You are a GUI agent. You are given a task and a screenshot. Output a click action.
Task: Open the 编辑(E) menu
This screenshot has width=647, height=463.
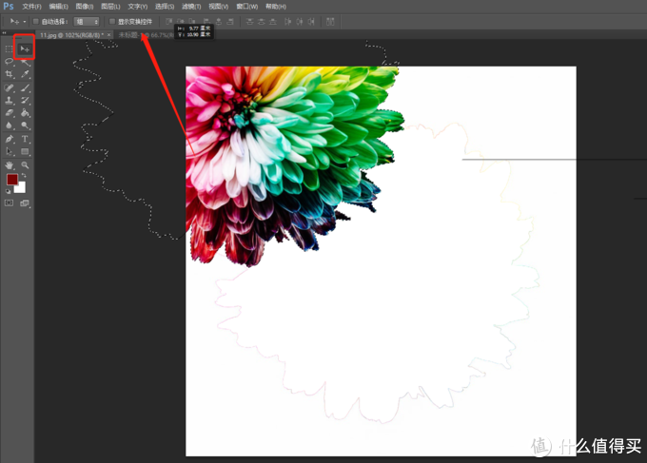click(59, 7)
